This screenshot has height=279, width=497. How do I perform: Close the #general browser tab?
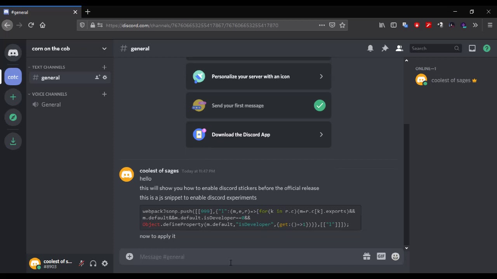[x=75, y=12]
